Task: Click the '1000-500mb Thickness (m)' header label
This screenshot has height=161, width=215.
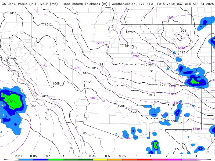Action: pos(85,4)
